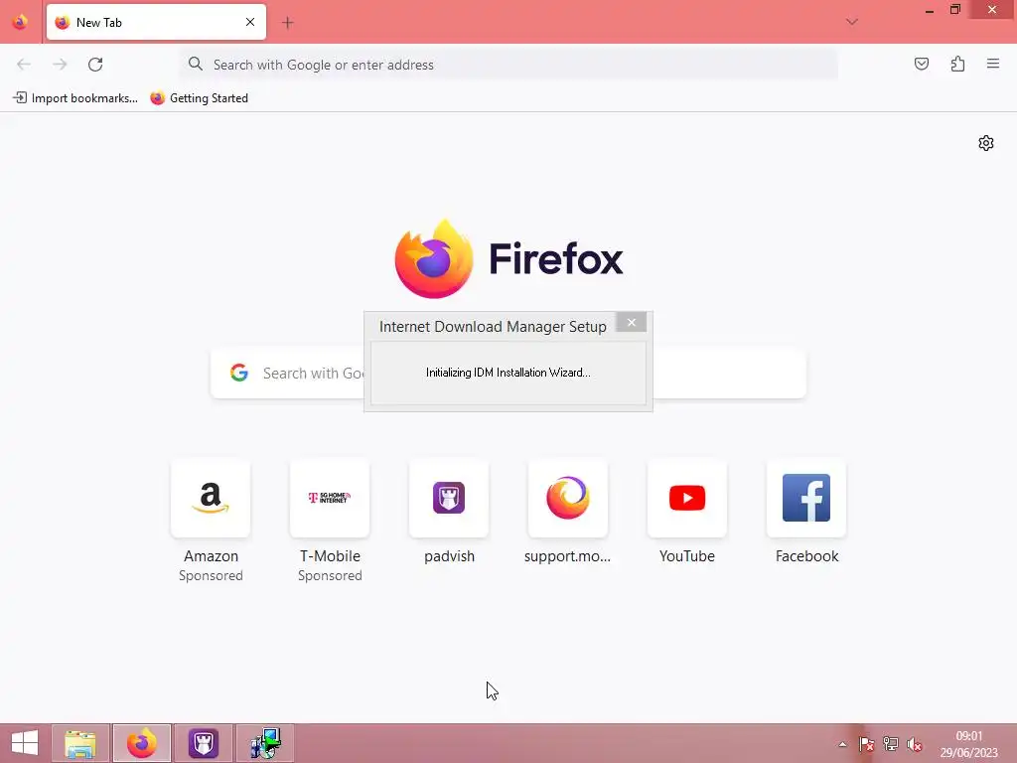Open the Windows Start menu
The height and width of the screenshot is (763, 1017).
25,743
